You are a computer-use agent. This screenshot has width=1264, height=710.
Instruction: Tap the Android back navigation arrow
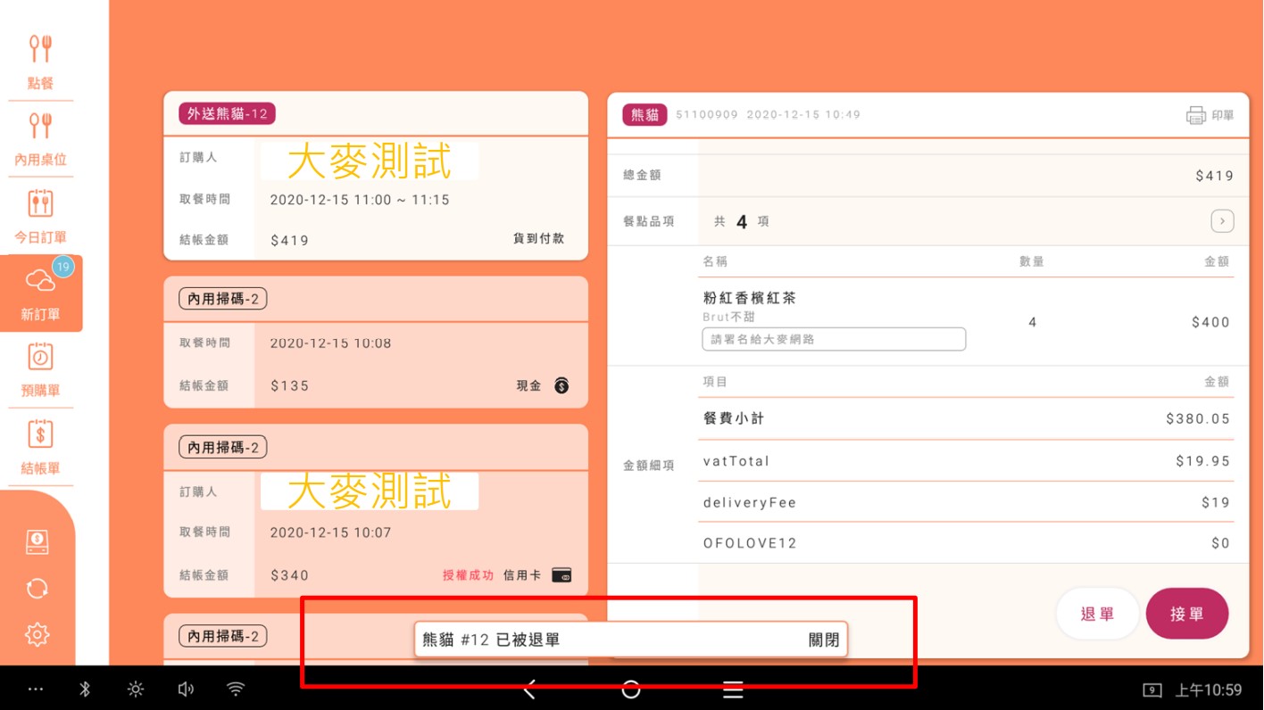[x=529, y=689]
